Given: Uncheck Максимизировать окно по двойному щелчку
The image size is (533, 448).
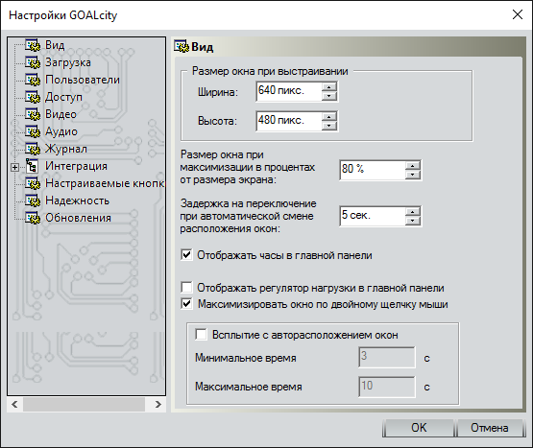Looking at the screenshot, I should coord(186,304).
